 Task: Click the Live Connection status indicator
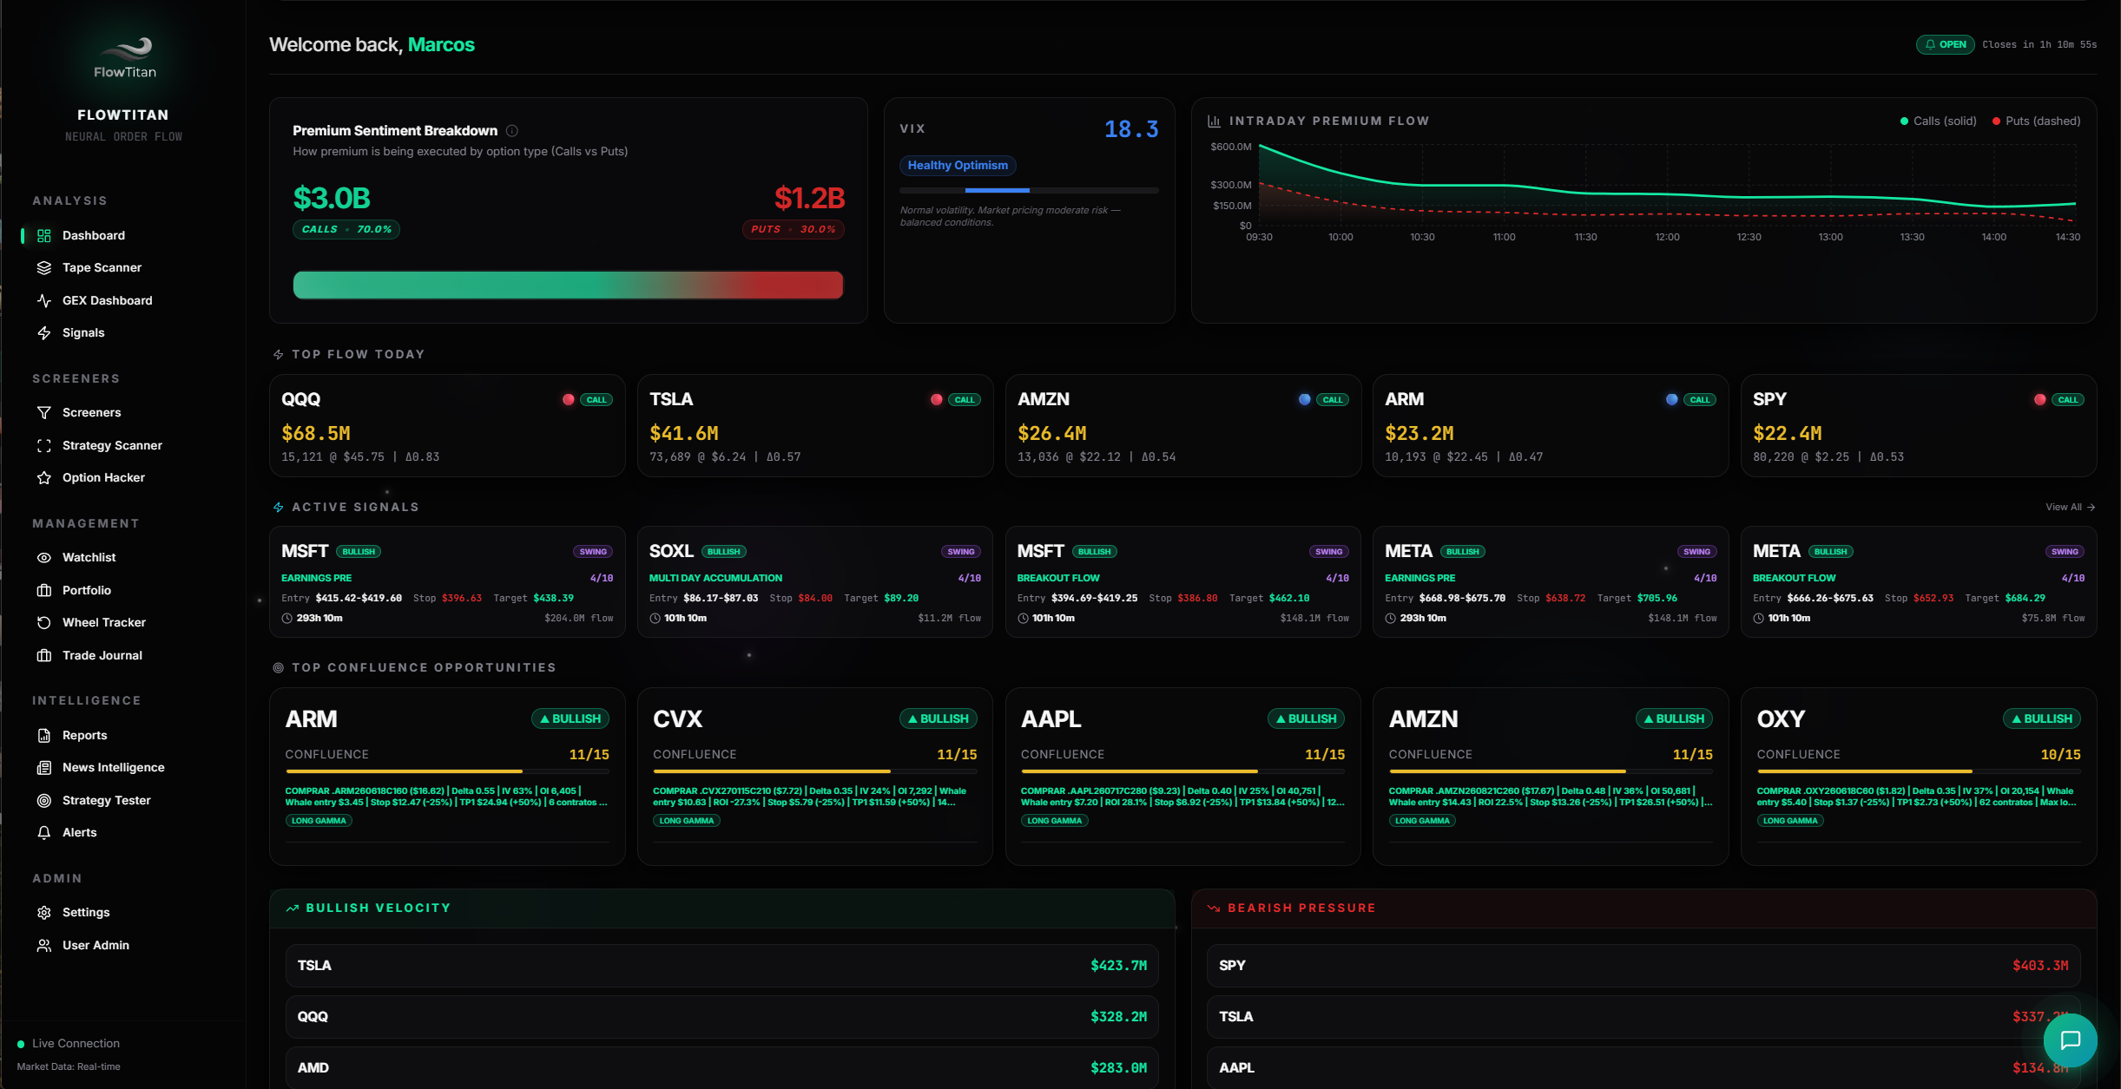[x=69, y=1044]
